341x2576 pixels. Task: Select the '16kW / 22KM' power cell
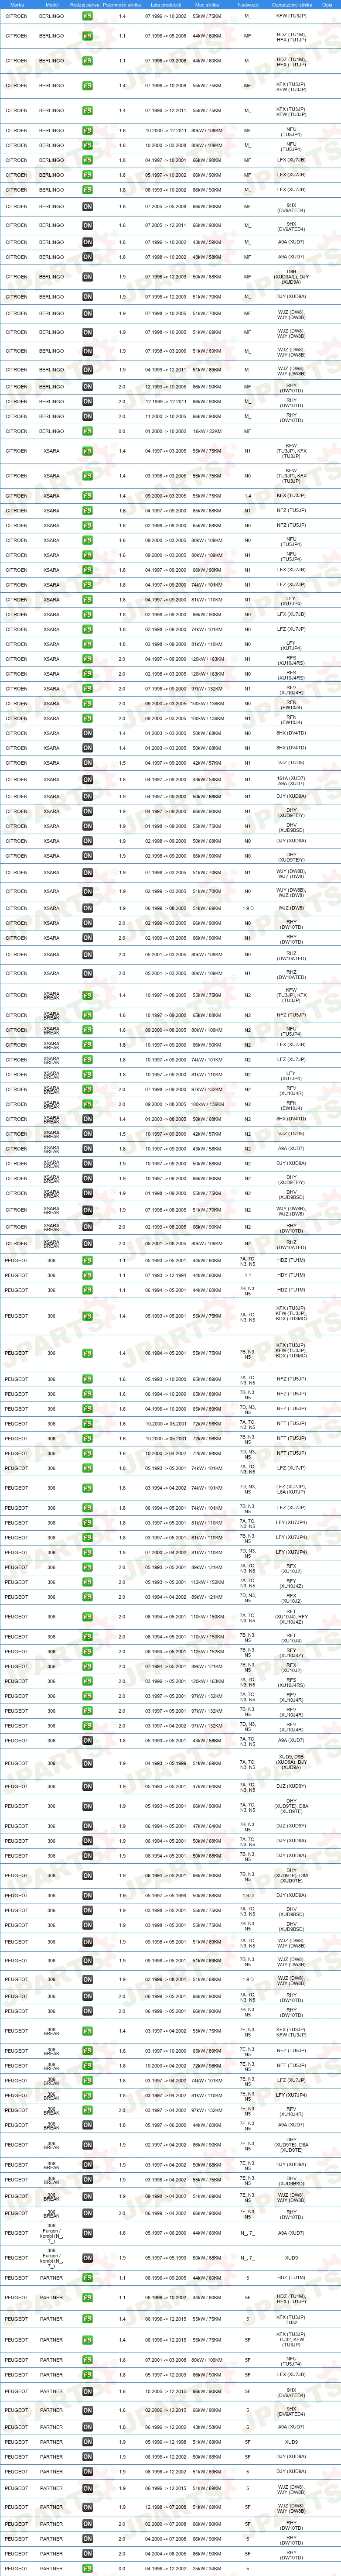(x=207, y=431)
